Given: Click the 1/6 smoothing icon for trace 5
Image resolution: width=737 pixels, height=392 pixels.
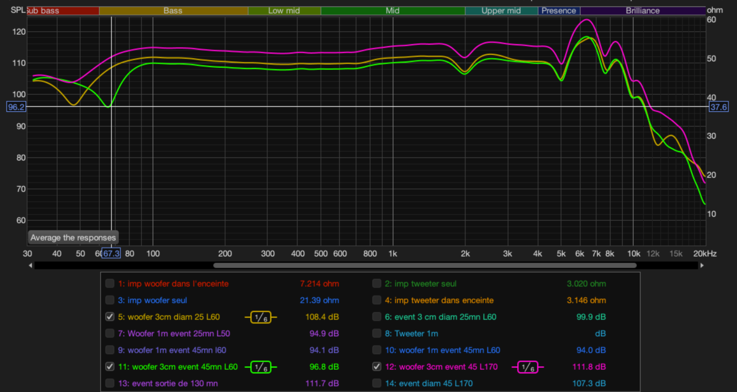Looking at the screenshot, I should coord(261,317).
